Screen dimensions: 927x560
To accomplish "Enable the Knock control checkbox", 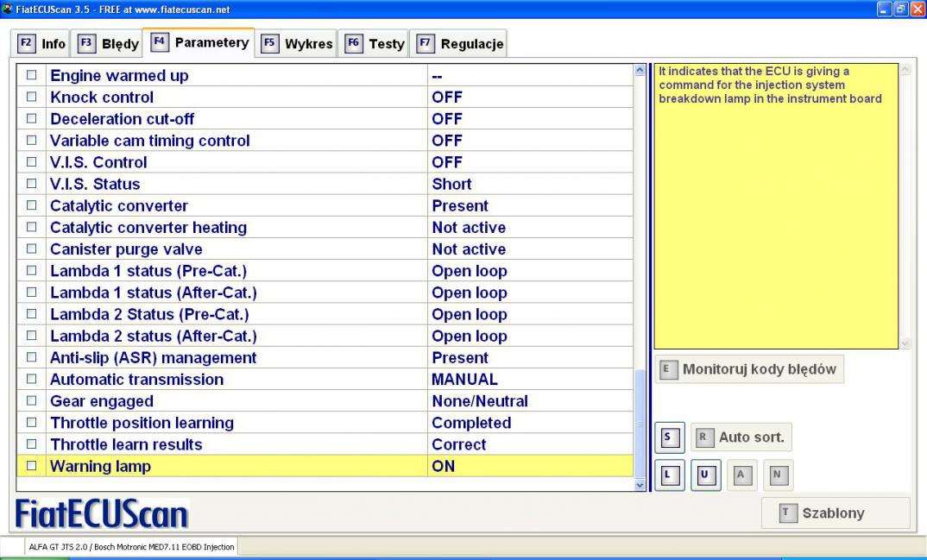I will (31, 97).
